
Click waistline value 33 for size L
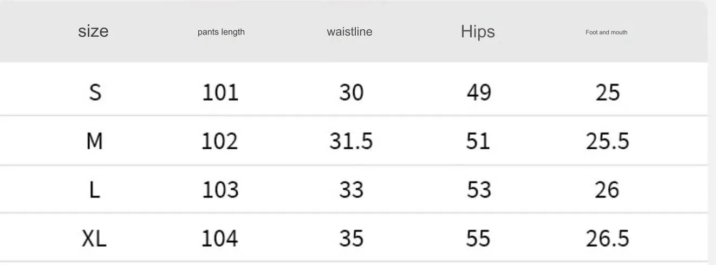click(351, 190)
